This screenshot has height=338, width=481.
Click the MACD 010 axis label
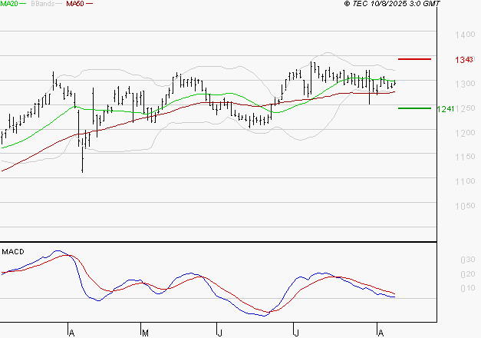coord(468,288)
